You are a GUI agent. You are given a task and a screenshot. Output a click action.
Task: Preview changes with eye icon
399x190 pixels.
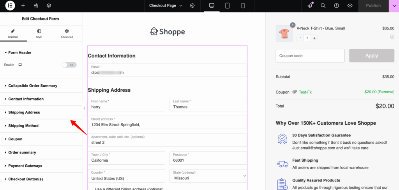tap(350, 6)
